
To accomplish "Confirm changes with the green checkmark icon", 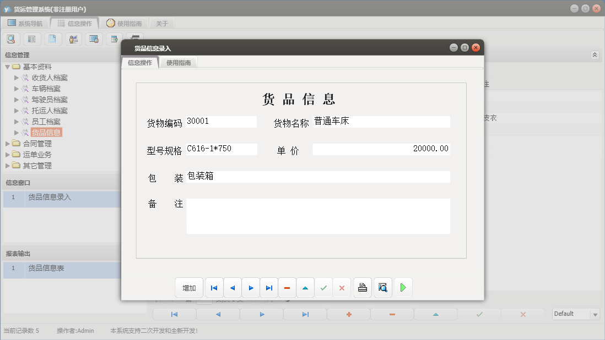I will click(323, 287).
